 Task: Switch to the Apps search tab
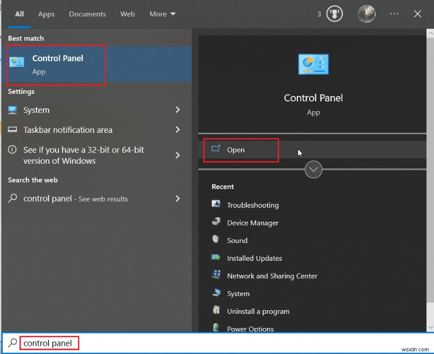pos(46,14)
